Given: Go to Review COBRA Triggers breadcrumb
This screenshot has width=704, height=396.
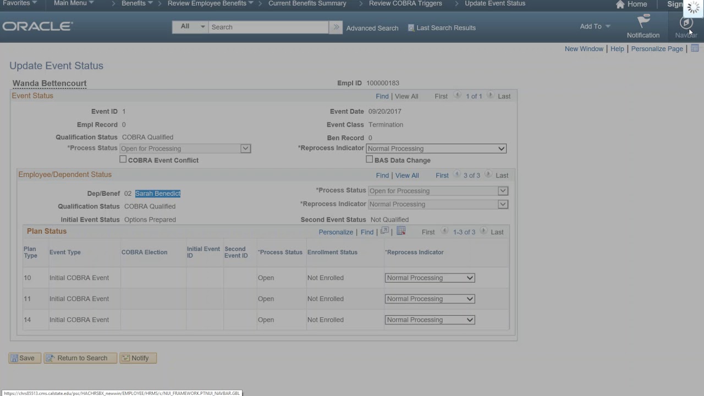Looking at the screenshot, I should click(405, 3).
